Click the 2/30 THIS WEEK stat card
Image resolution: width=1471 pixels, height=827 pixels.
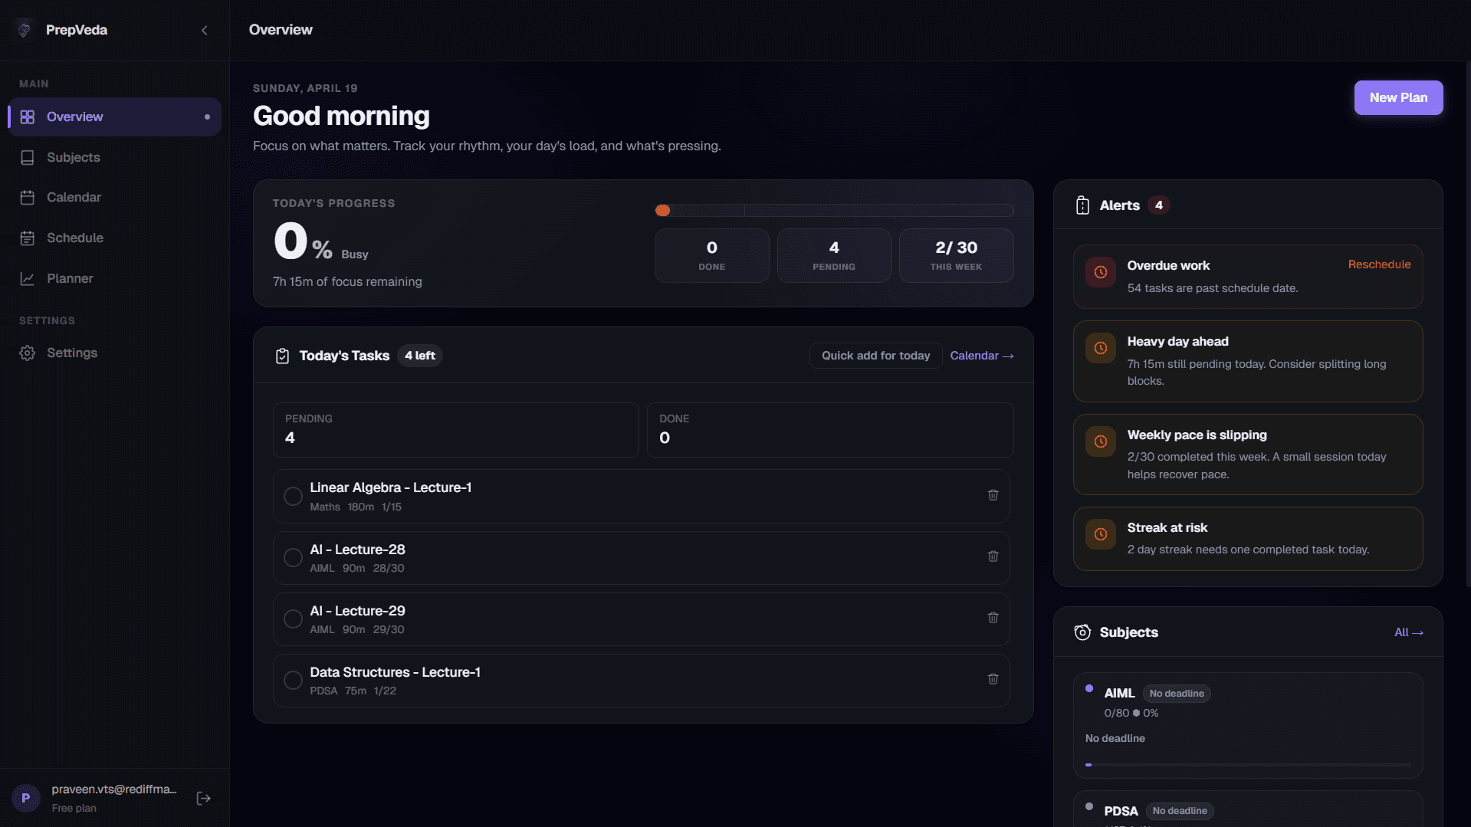956,256
